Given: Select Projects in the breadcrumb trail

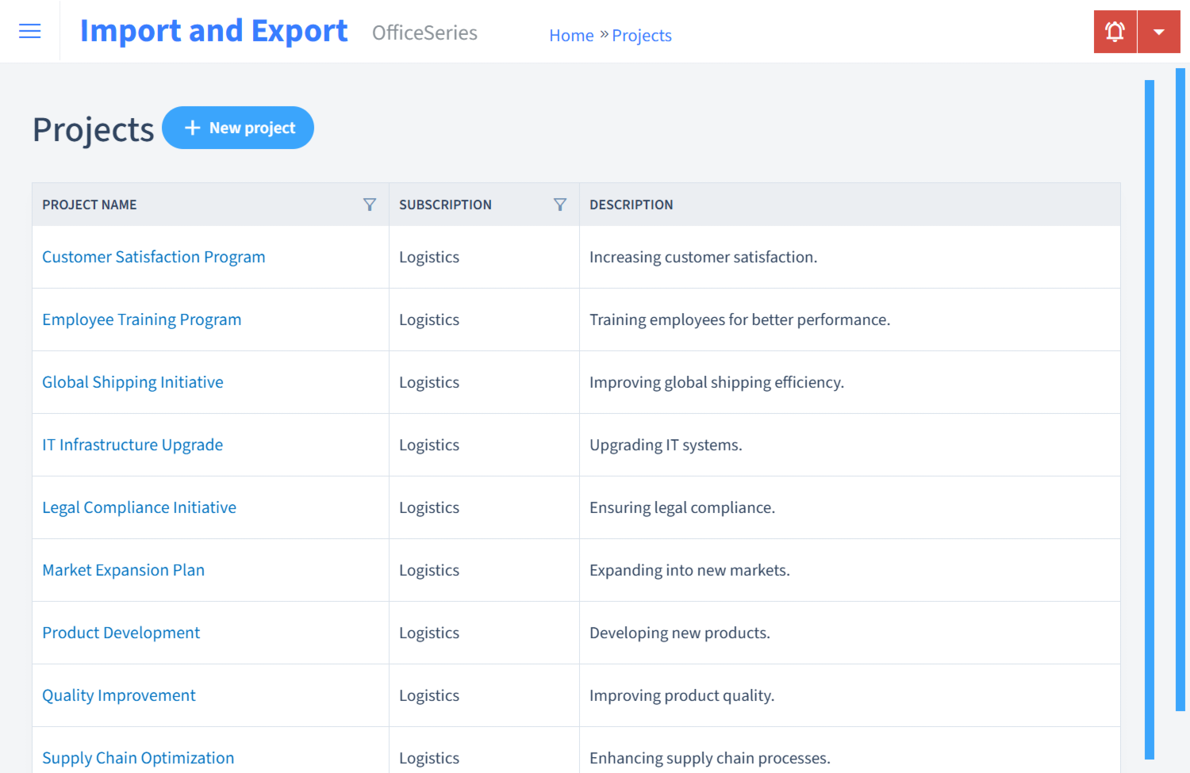Looking at the screenshot, I should click(x=641, y=35).
